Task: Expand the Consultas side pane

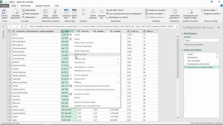Action: pos(3,26)
